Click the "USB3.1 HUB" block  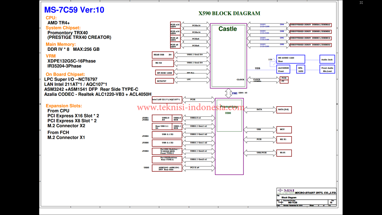coord(177,127)
